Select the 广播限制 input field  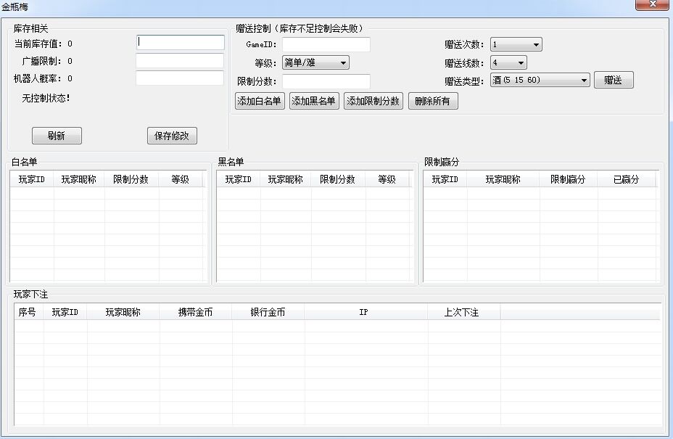tap(181, 61)
